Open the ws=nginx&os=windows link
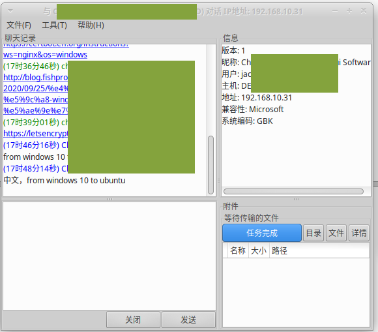 click(45, 55)
